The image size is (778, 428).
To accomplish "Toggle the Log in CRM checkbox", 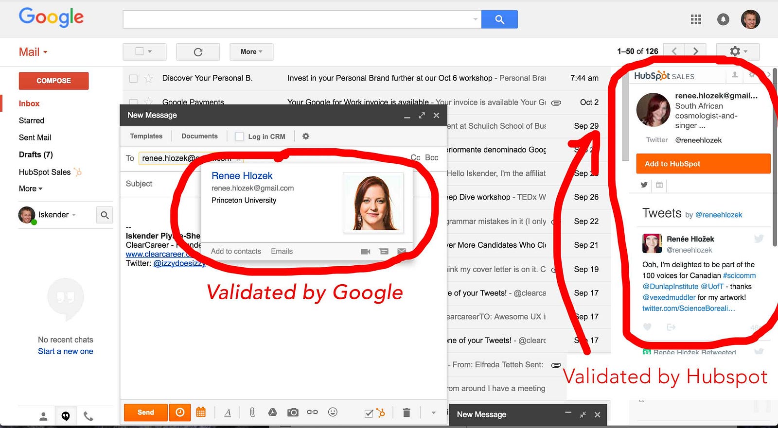I will pyautogui.click(x=239, y=137).
